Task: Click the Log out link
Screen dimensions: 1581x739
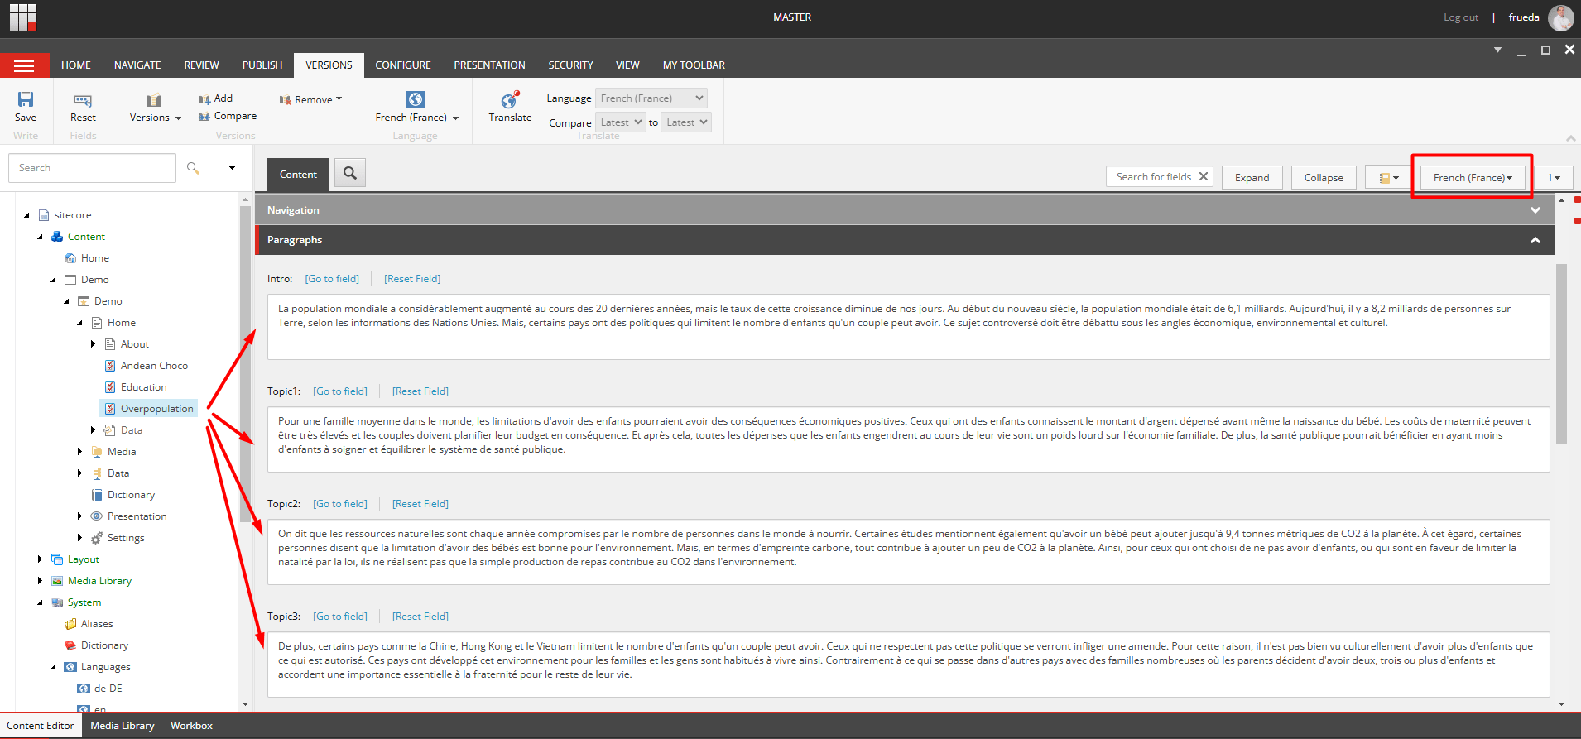Action: [x=1461, y=17]
